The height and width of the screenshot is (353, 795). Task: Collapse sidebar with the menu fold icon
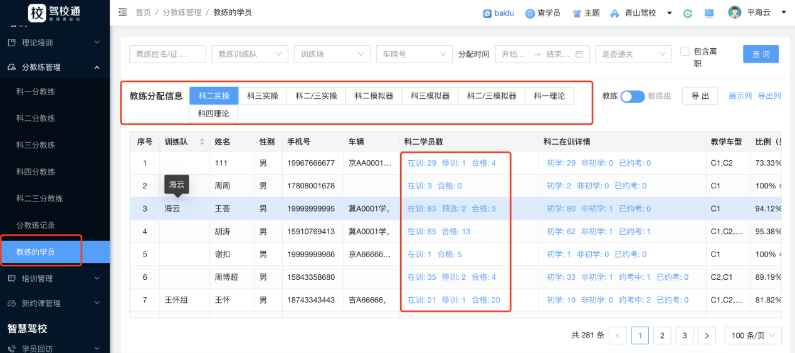click(x=122, y=13)
